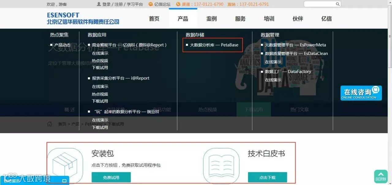Switch to the 热点视频 tab

point(208,110)
